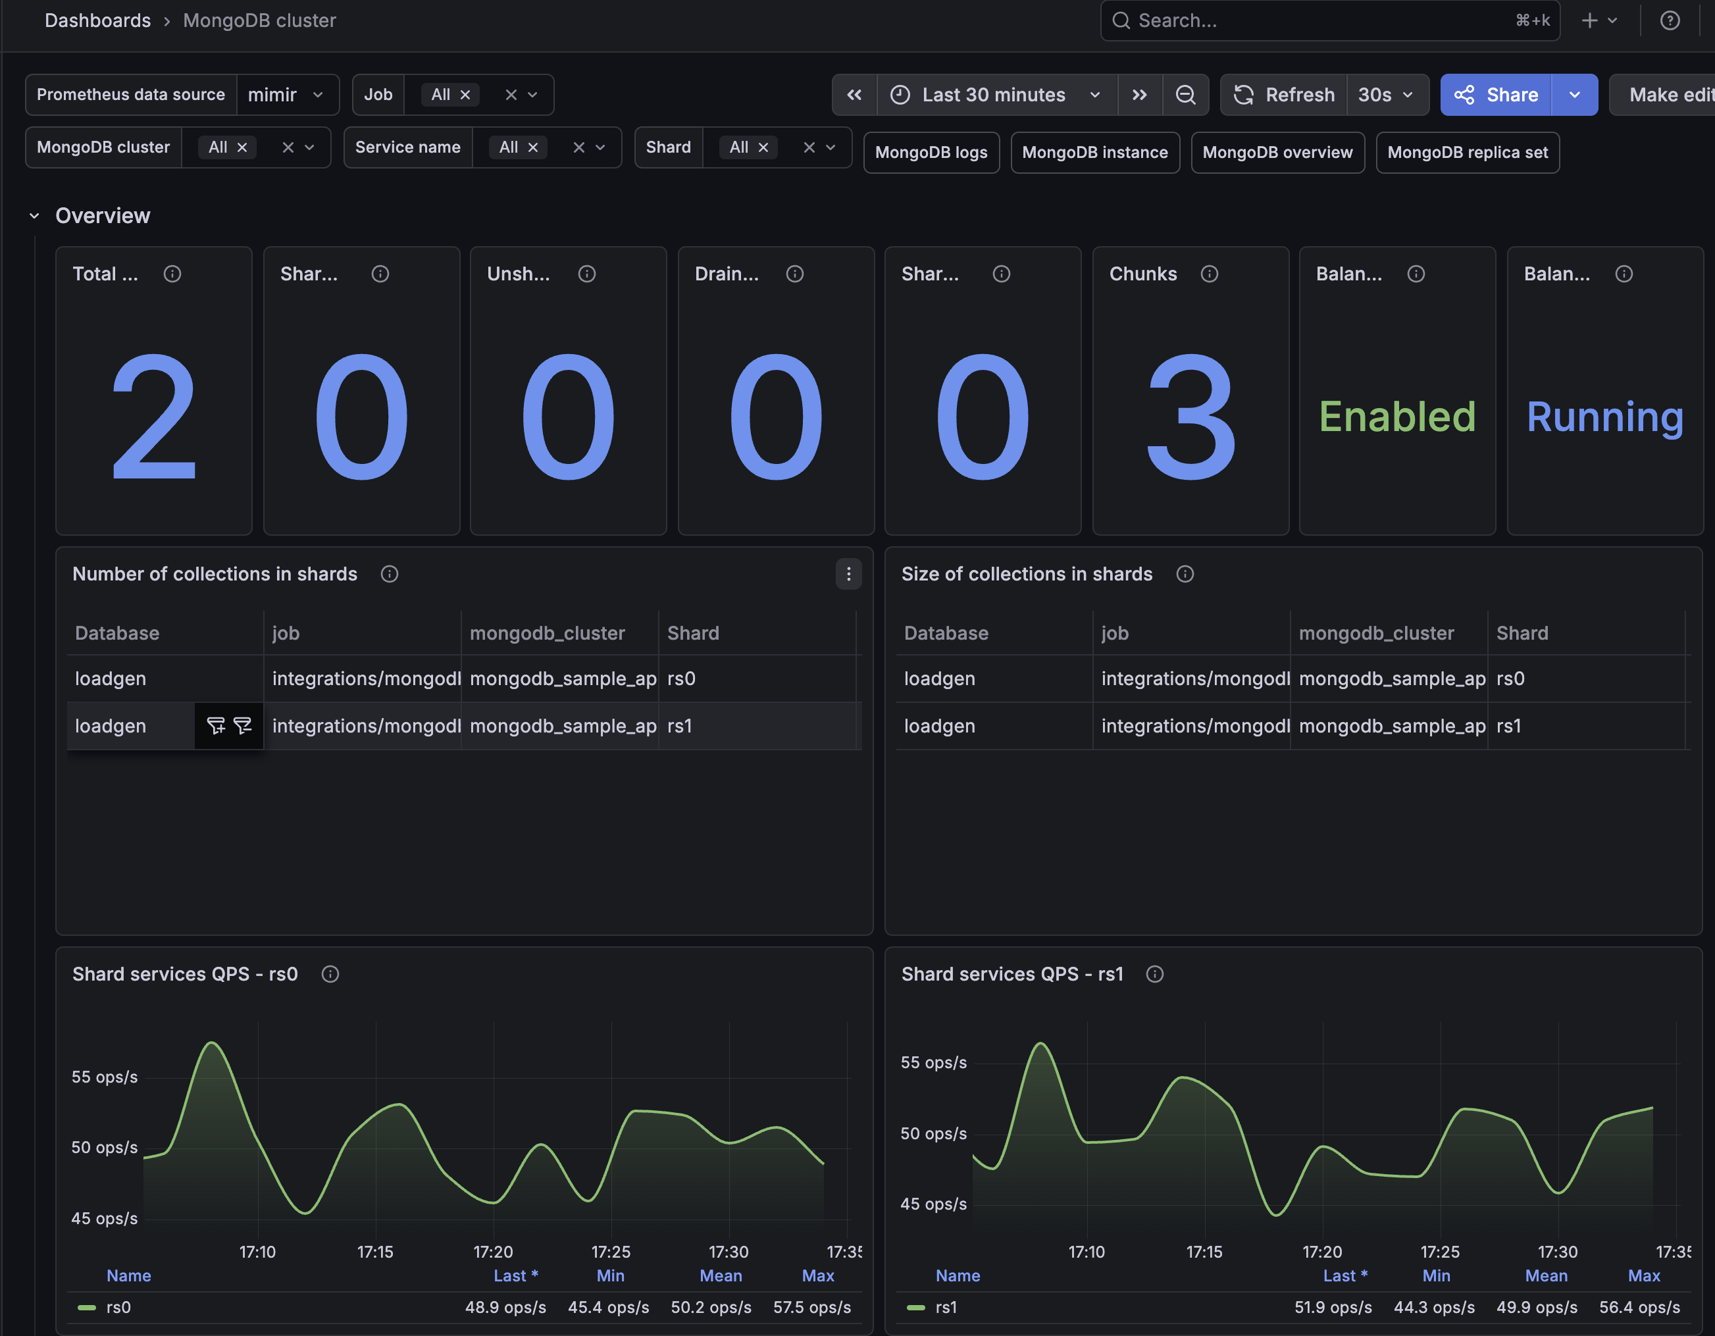Remove the All tag from Job filter
Viewport: 1715px width, 1336px height.
tap(465, 95)
